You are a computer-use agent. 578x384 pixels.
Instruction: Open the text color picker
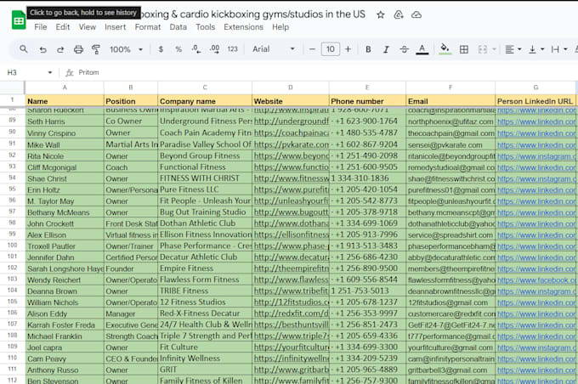click(x=422, y=49)
